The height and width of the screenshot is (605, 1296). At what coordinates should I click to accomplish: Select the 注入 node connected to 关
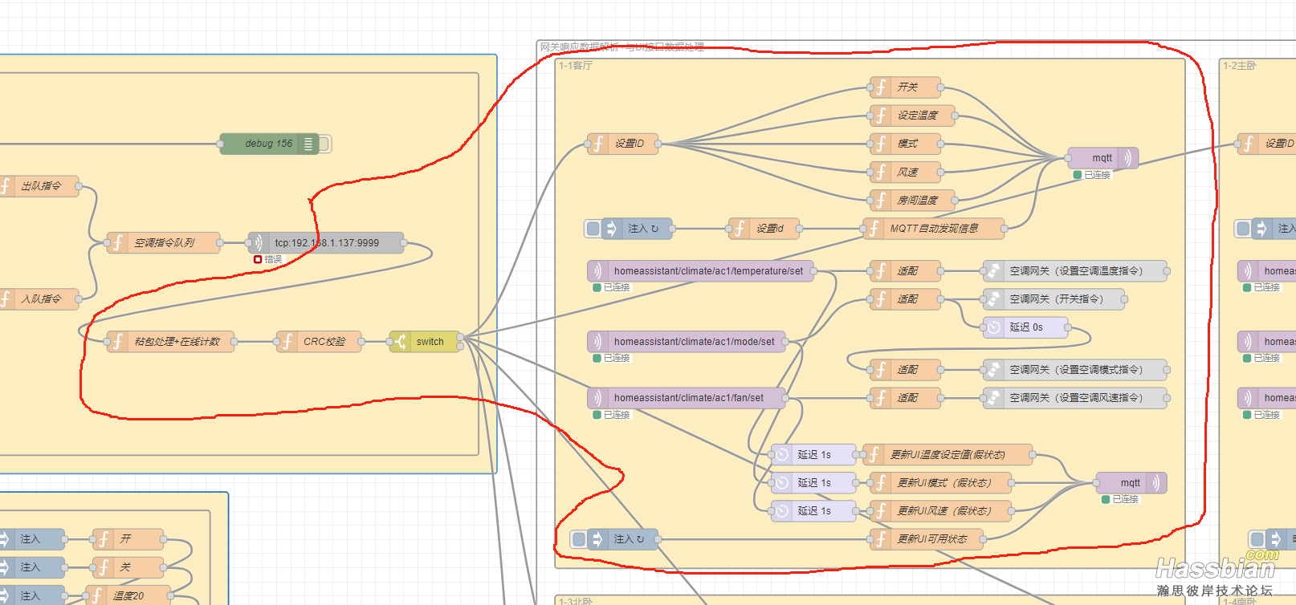31,567
